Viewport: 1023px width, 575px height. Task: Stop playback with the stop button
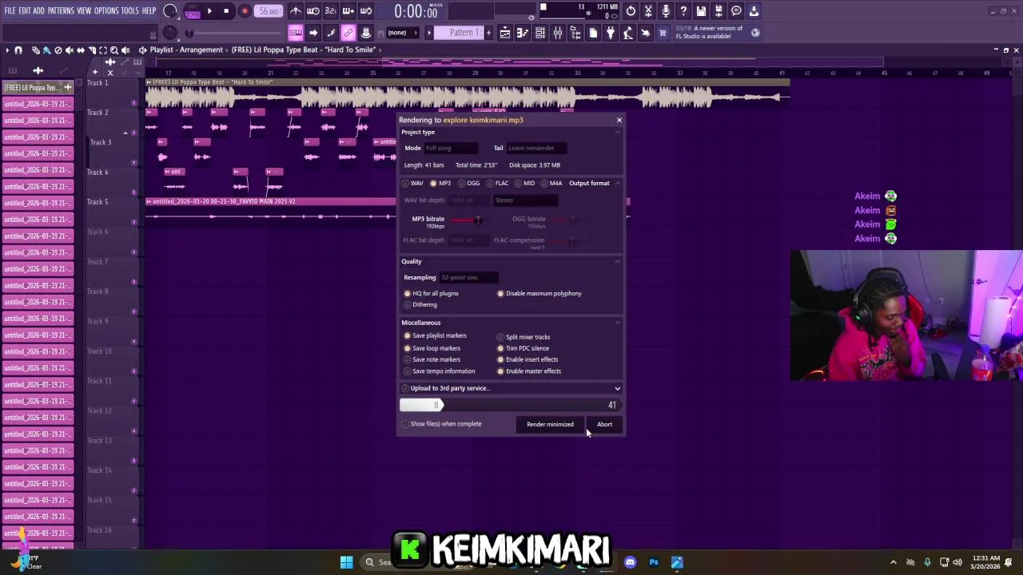click(226, 11)
